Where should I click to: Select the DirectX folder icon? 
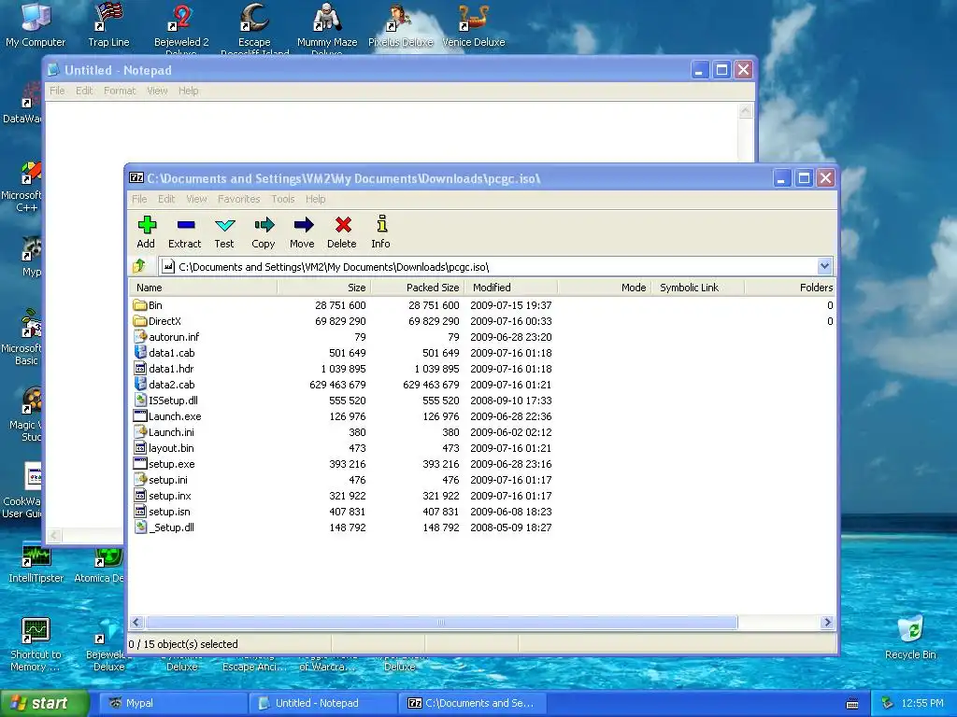click(140, 321)
